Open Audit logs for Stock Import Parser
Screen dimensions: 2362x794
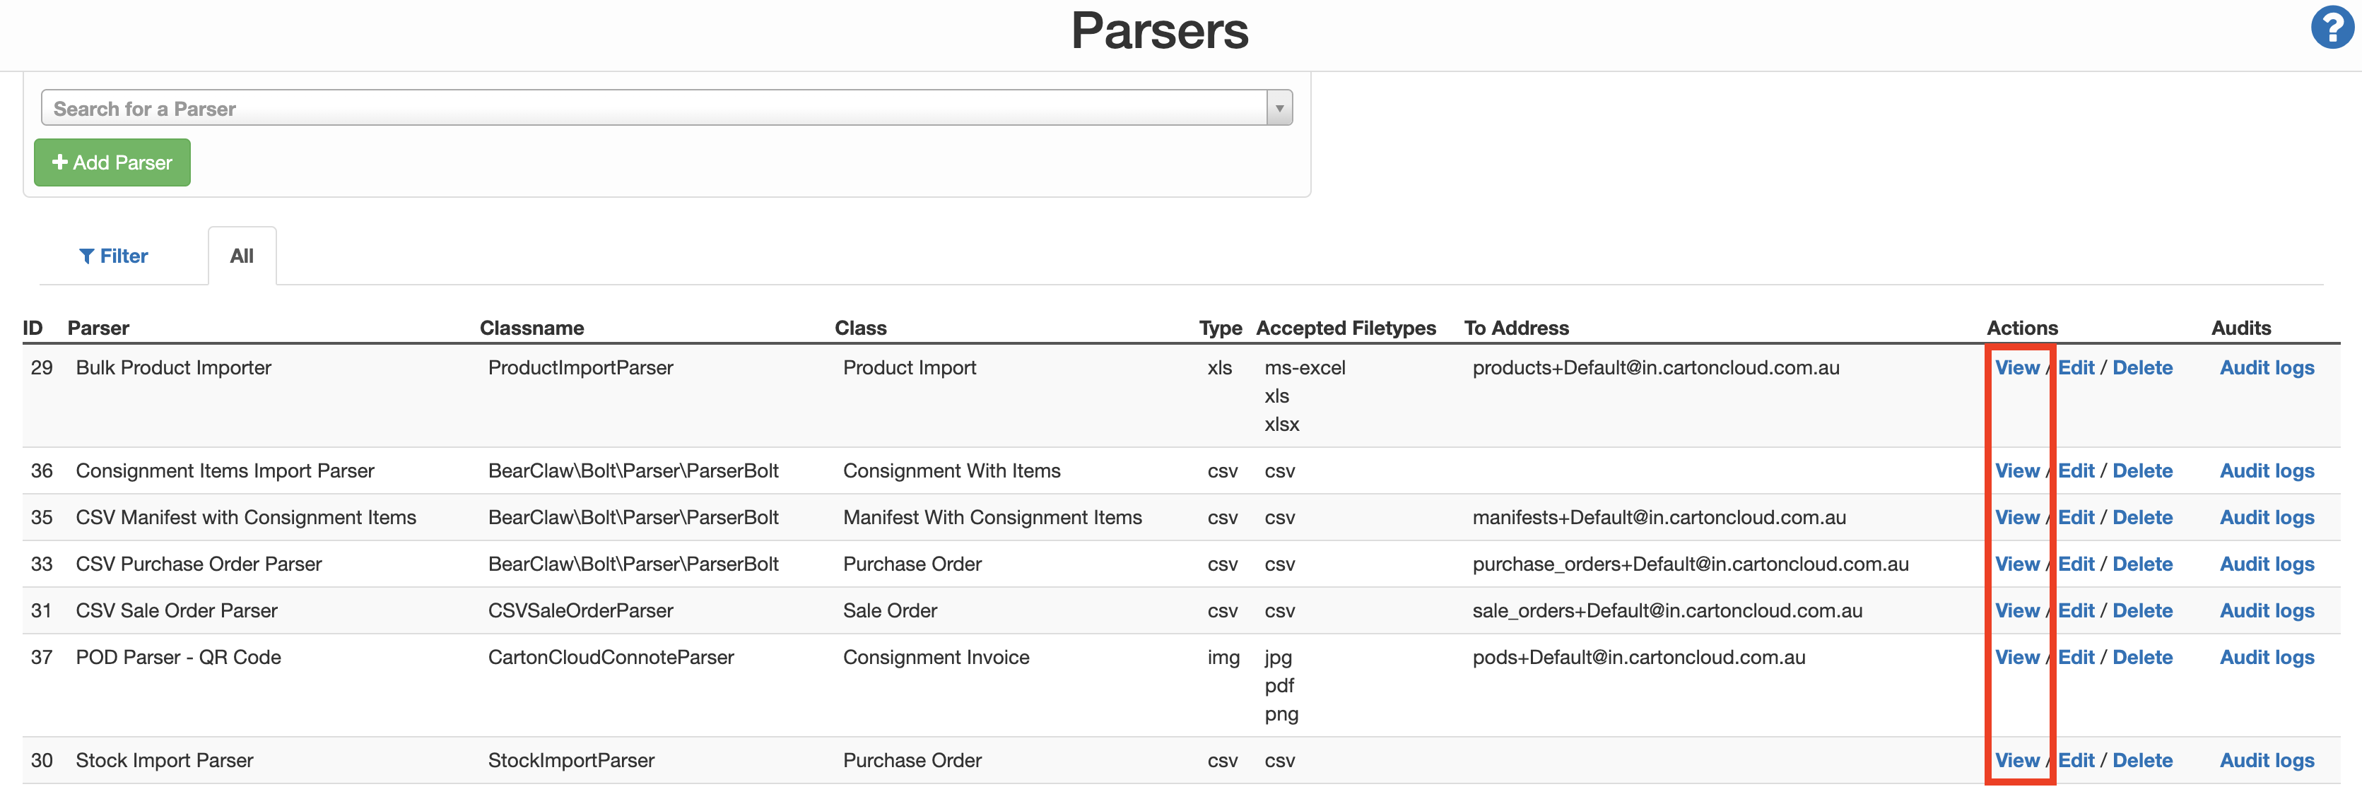[2267, 760]
